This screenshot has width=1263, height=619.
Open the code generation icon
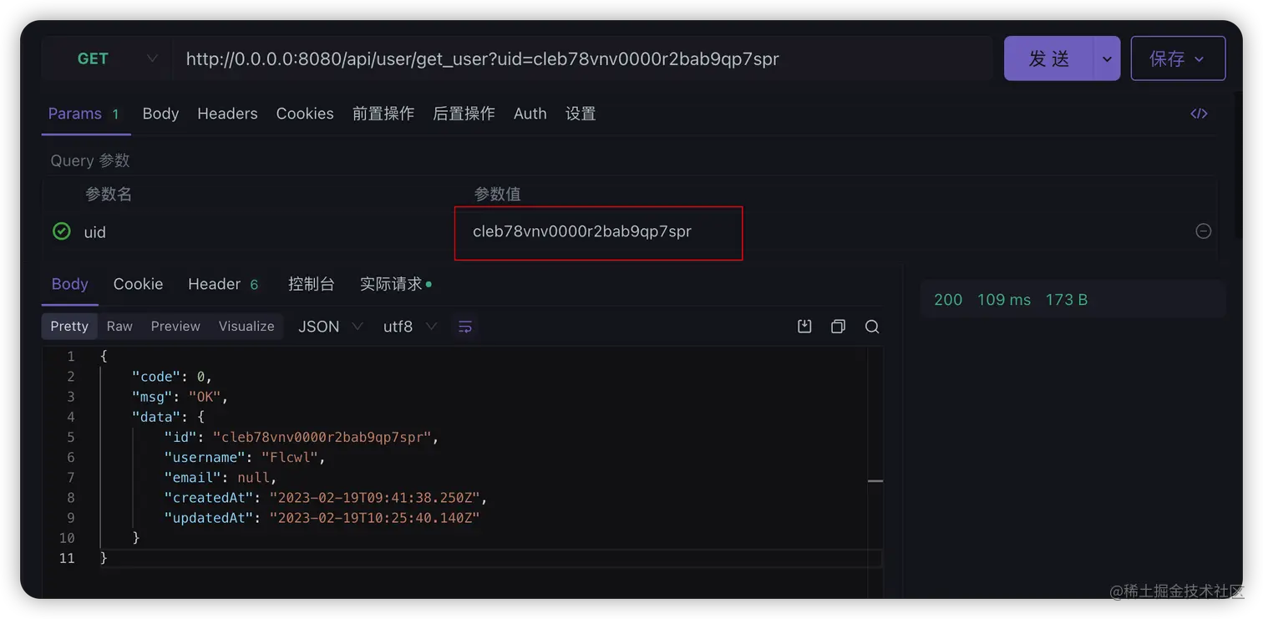tap(1199, 114)
